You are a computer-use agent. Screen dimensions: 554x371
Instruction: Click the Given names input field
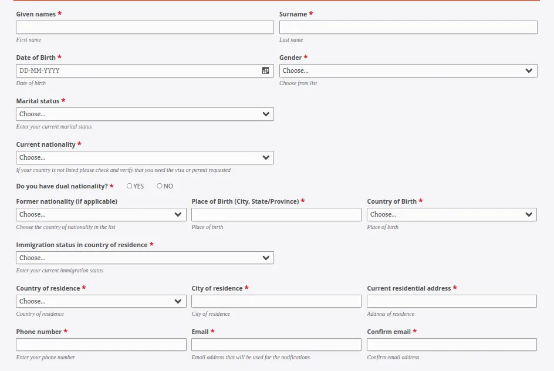point(144,27)
